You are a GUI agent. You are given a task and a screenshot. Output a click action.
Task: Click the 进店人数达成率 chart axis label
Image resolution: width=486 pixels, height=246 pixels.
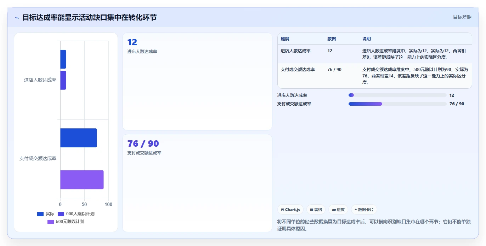40,80
